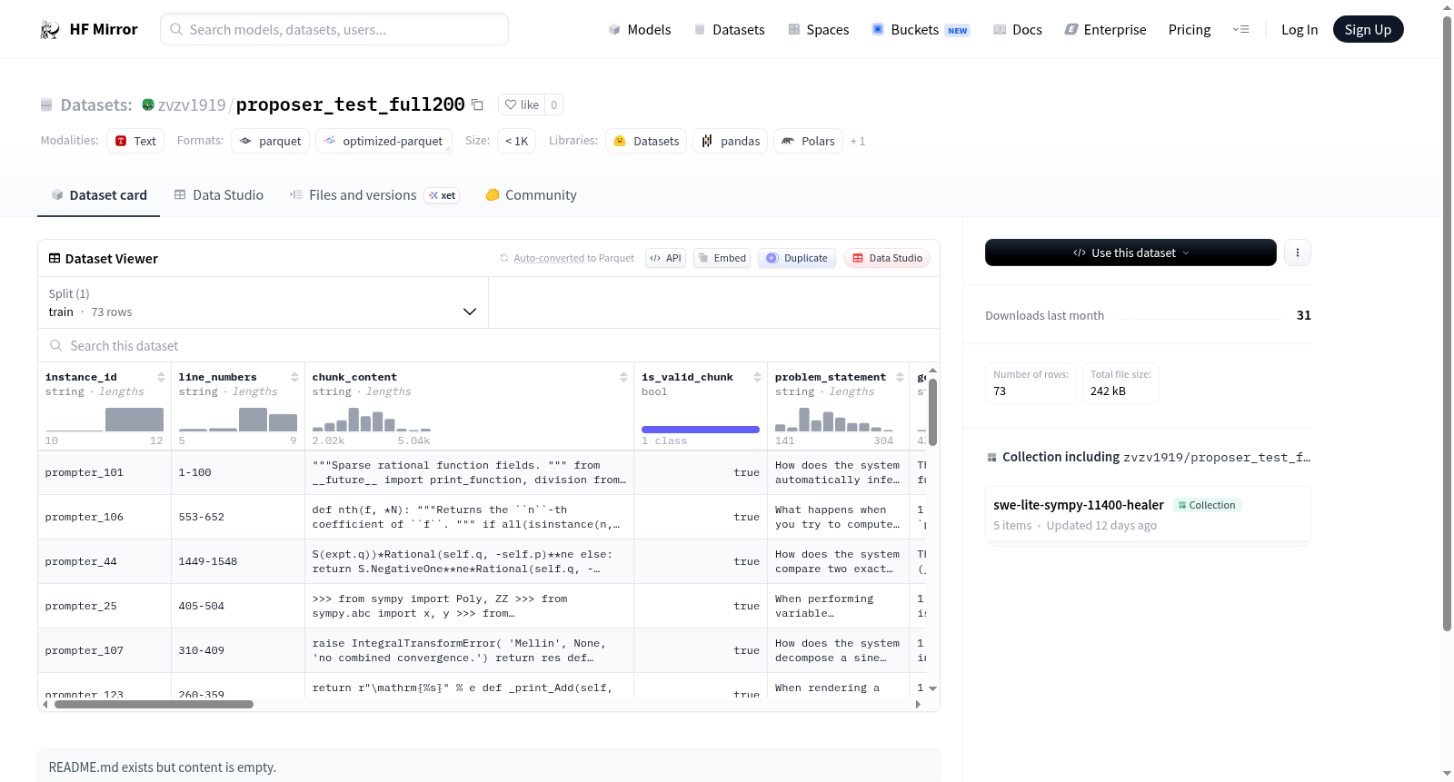The height and width of the screenshot is (782, 1454).
Task: Click the 1449-1548 line numbers cell
Action: [x=238, y=561]
